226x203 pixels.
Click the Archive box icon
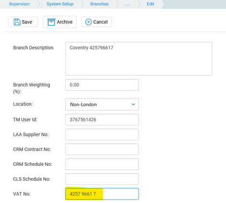pos(51,22)
